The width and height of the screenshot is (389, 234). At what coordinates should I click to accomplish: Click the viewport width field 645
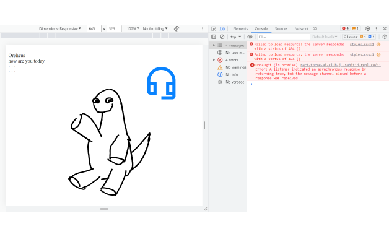coord(94,28)
